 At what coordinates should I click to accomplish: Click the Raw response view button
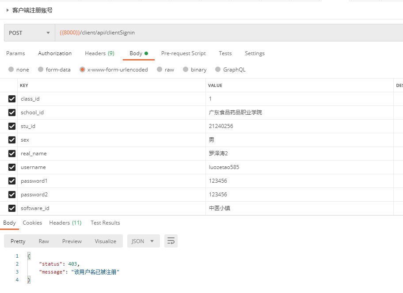tap(44, 241)
